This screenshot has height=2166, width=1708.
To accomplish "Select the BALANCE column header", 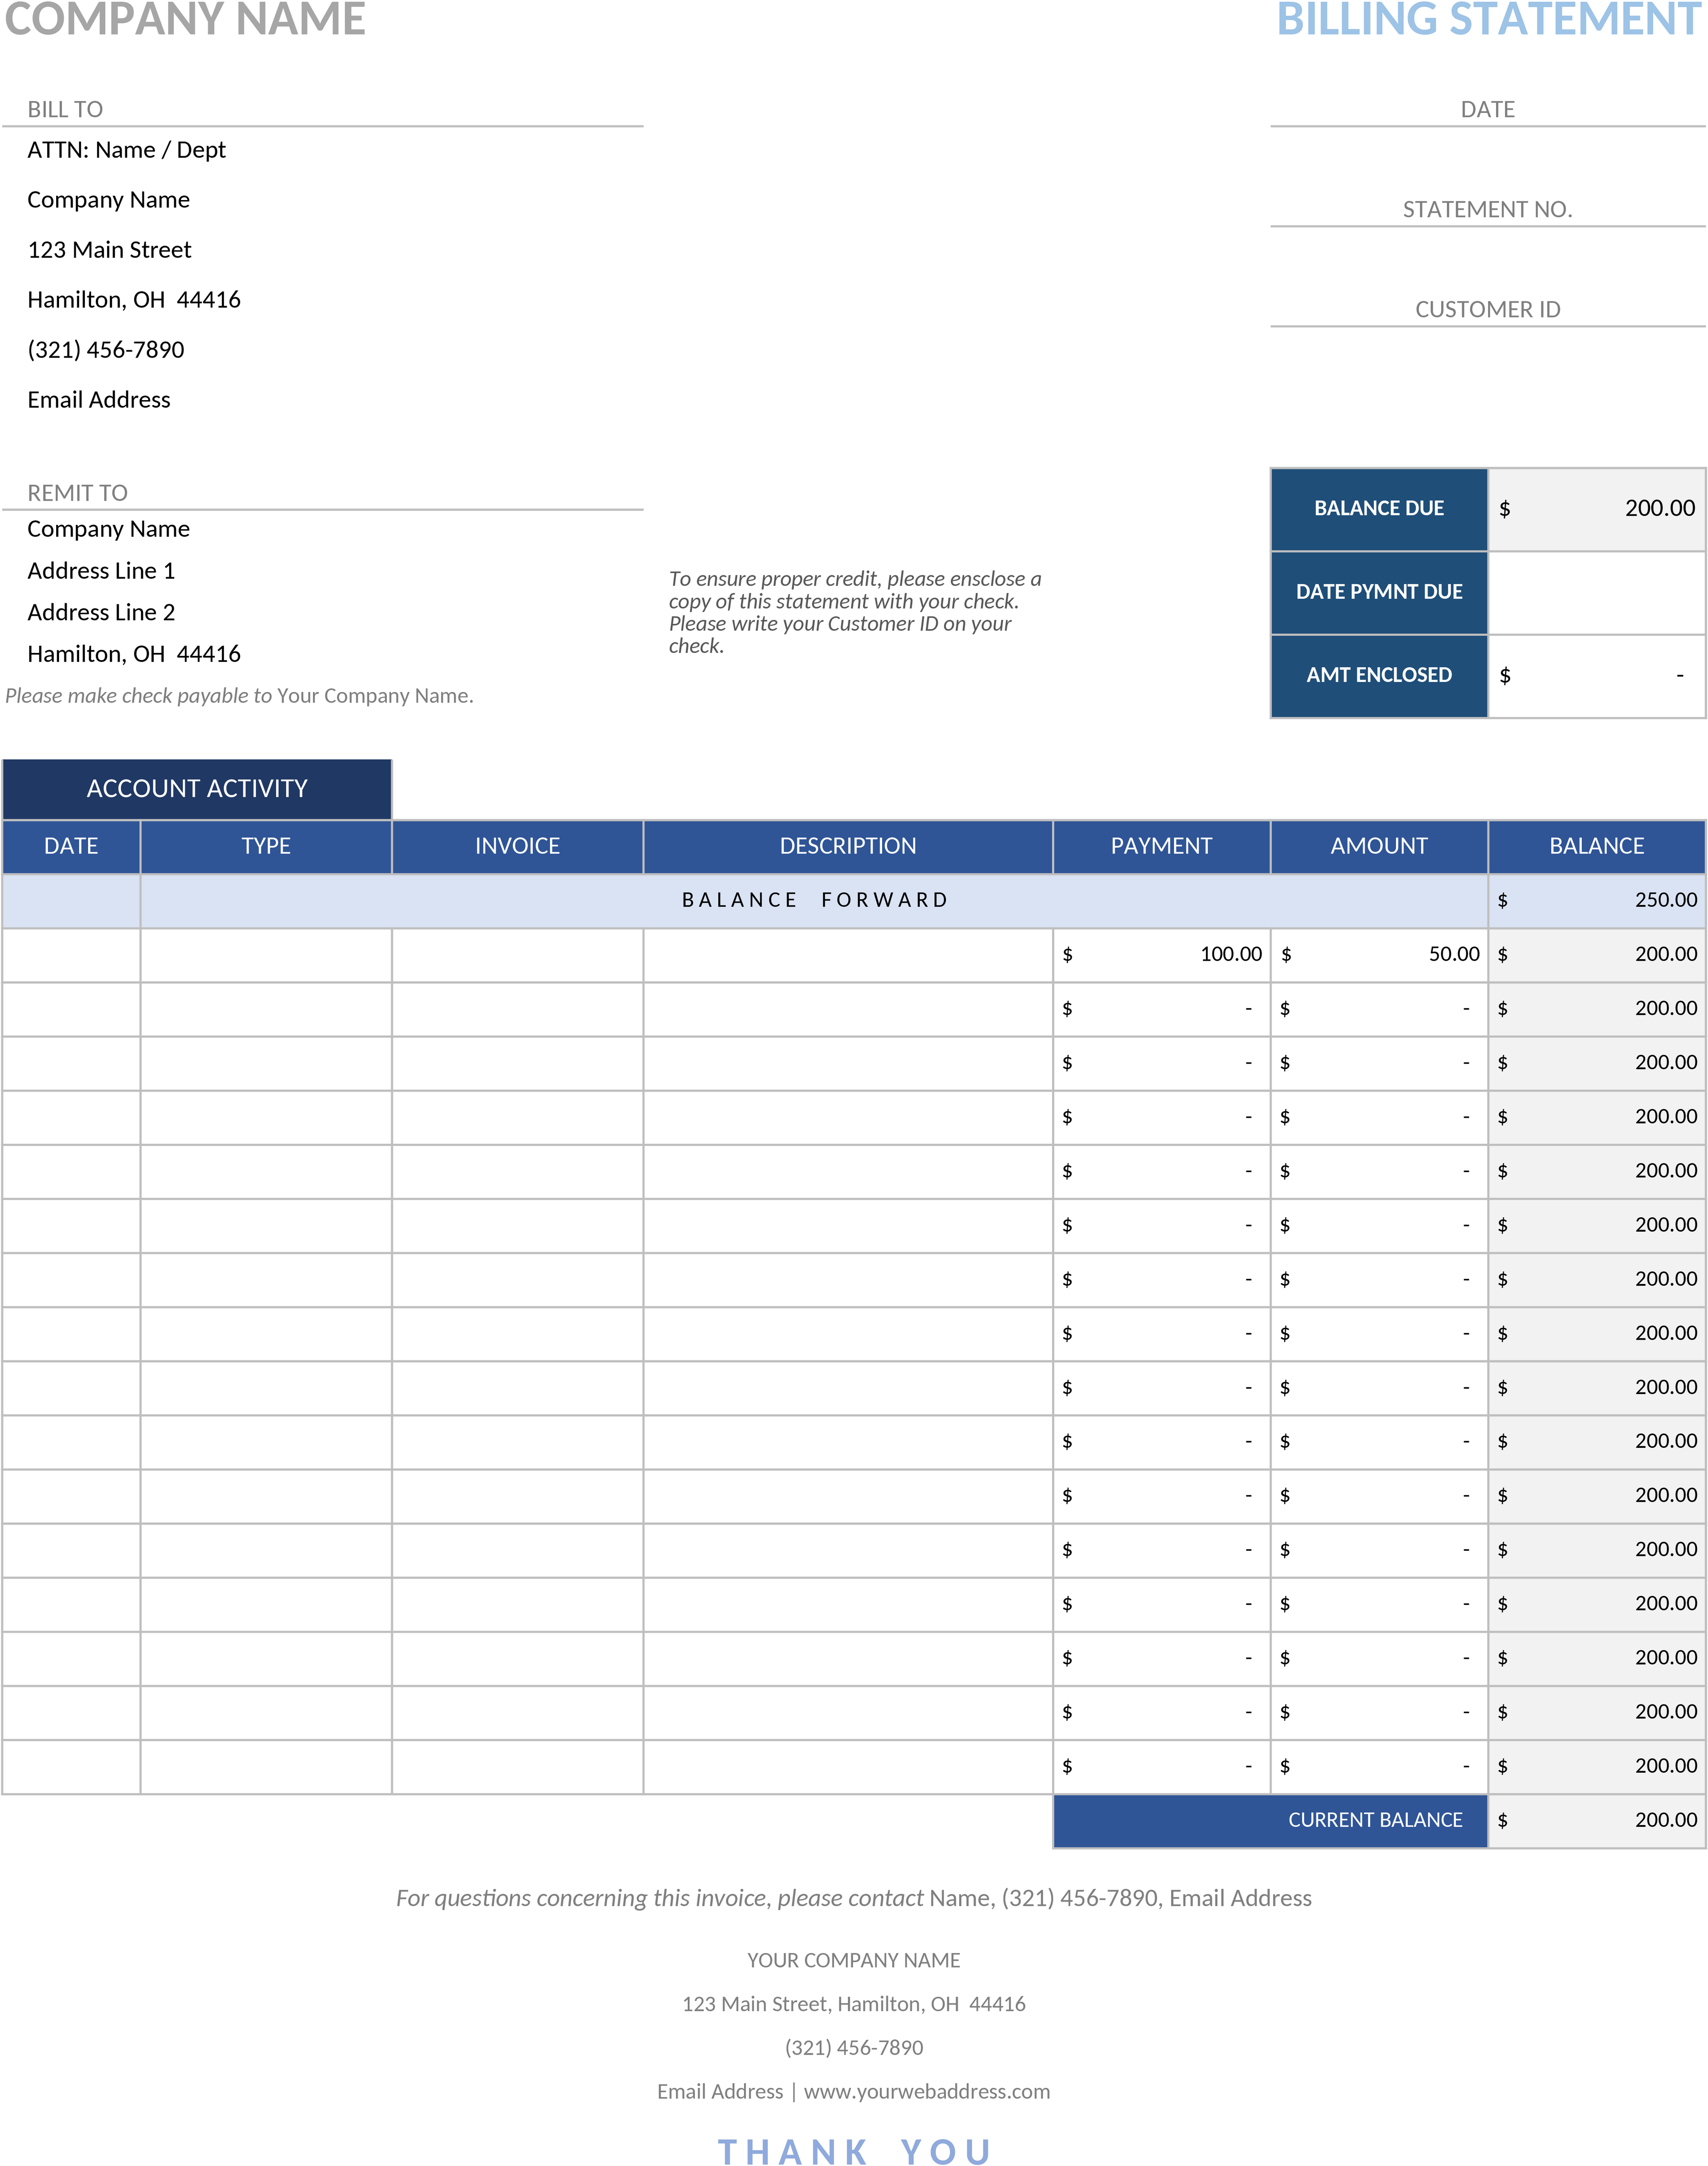I will (x=1597, y=846).
